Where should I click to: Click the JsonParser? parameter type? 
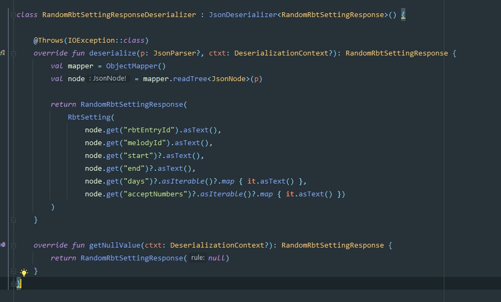click(x=176, y=53)
